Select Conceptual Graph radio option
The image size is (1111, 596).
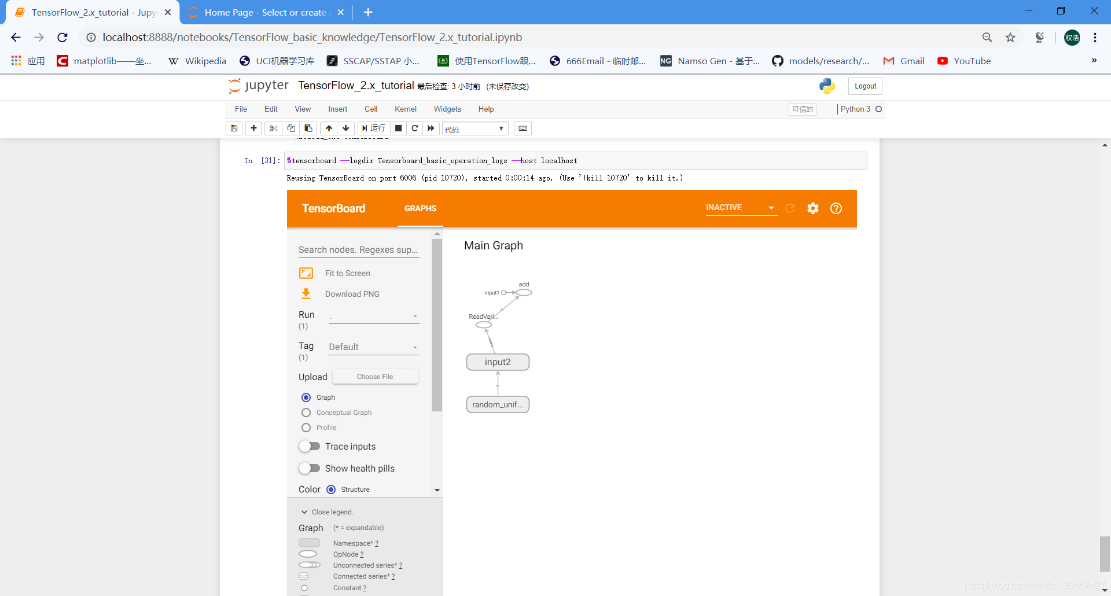pyautogui.click(x=306, y=413)
